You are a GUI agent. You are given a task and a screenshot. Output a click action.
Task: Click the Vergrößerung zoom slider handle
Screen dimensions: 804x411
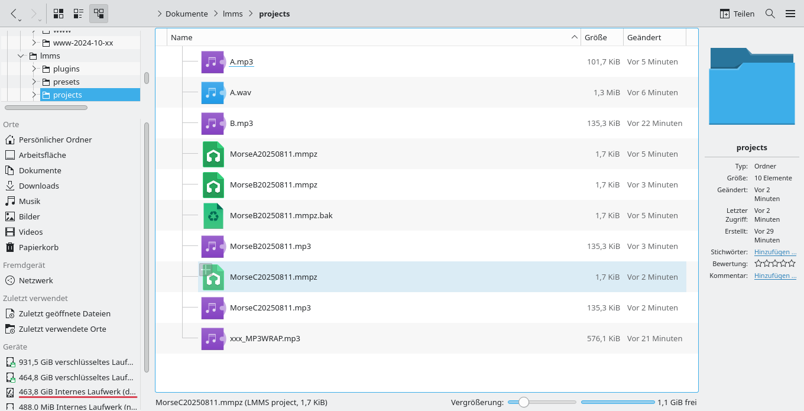pos(523,403)
